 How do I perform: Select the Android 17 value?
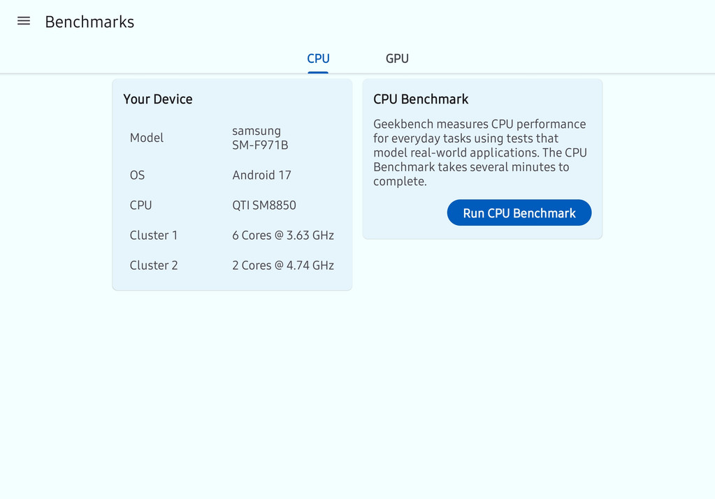261,175
